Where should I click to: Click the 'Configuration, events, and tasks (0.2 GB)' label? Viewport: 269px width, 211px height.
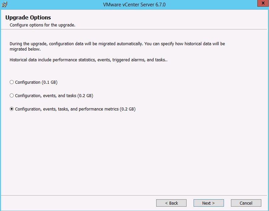[x=54, y=95]
